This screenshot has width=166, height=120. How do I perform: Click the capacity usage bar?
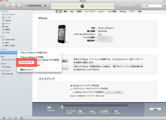click(93, 107)
